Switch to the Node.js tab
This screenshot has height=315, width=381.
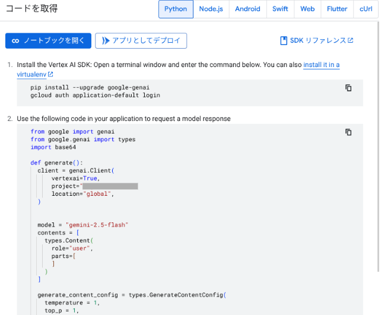211,9
